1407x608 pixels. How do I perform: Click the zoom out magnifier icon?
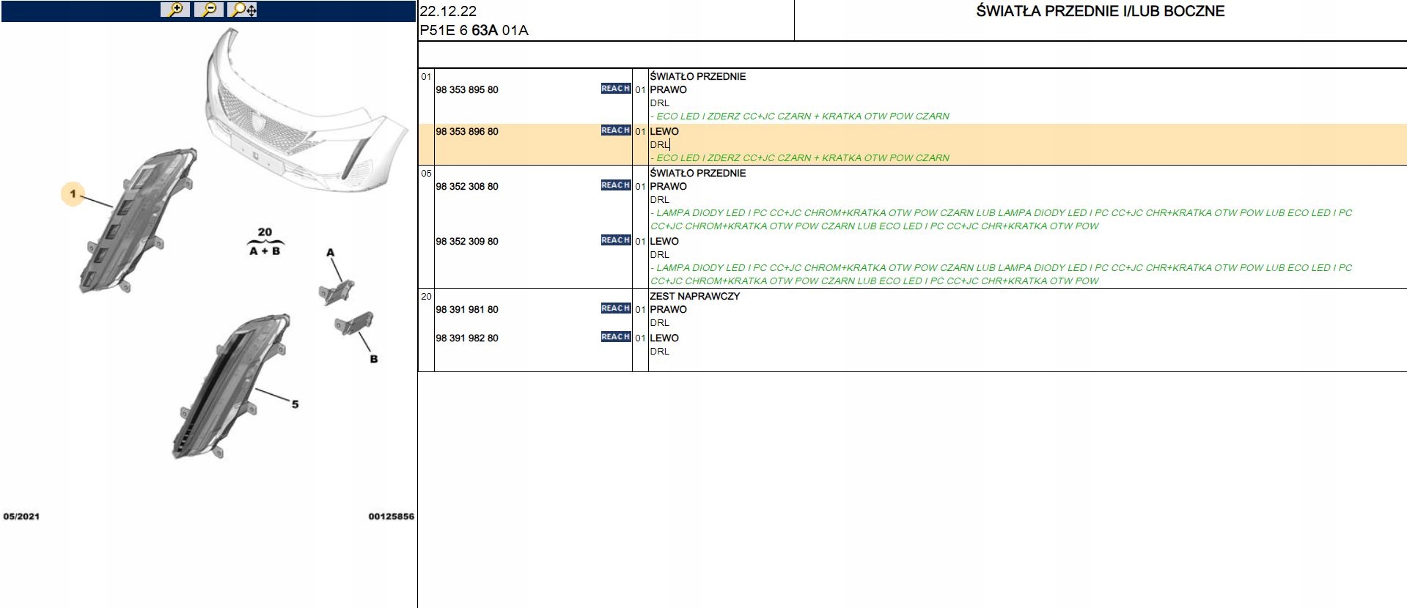[210, 10]
